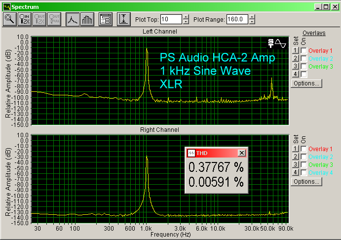
Task: Click the Zoom In 2X button
Action: 24,19
